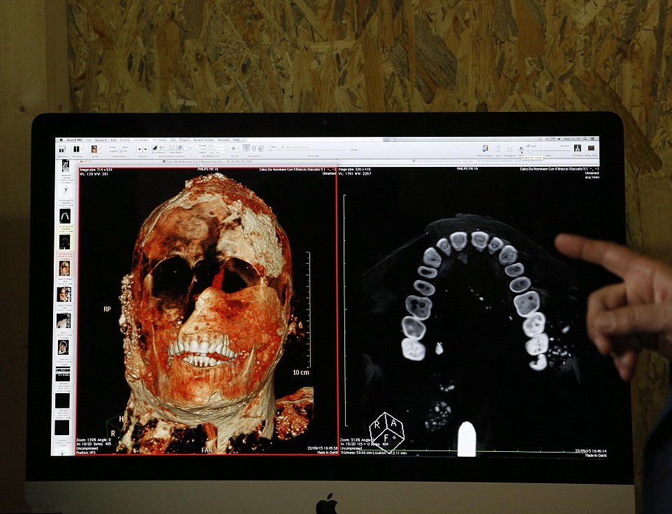This screenshot has width=672, height=514.
Task: Select Graphic annotations radio button
Action: (107, 152)
